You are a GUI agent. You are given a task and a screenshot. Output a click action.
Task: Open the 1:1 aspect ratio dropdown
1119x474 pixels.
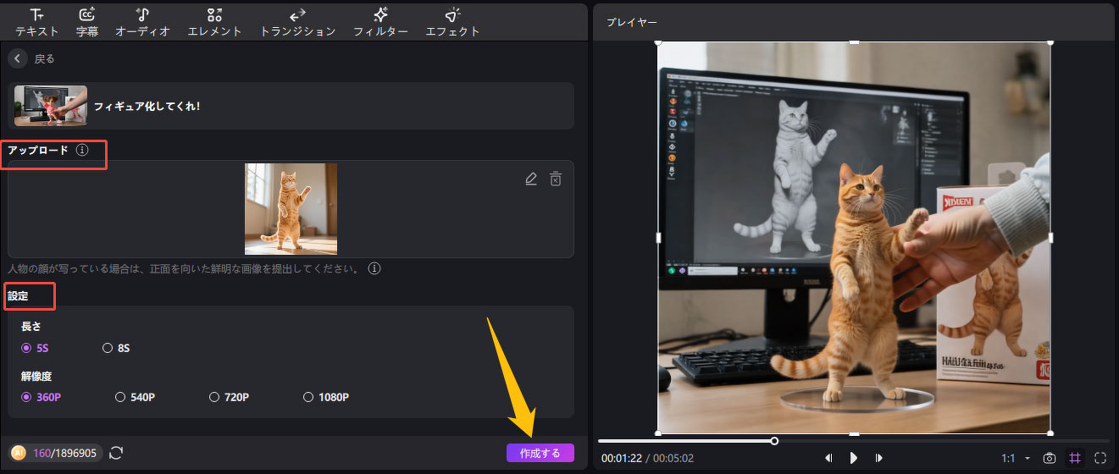1016,458
